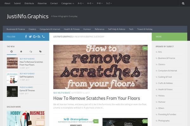Open the Google Plus follow icon

[35, 37]
